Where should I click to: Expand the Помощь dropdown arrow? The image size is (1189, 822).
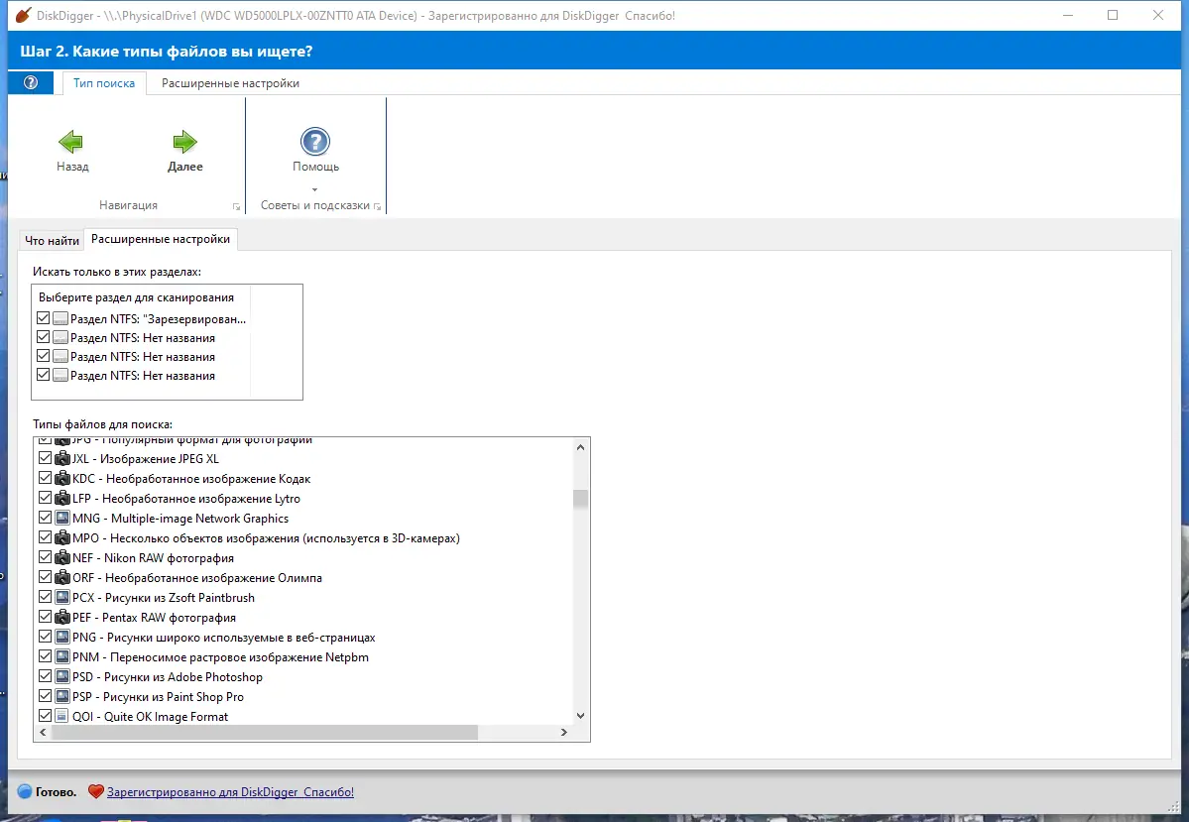[314, 189]
